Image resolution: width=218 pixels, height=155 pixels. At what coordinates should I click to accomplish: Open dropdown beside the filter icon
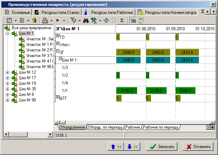click(79, 21)
